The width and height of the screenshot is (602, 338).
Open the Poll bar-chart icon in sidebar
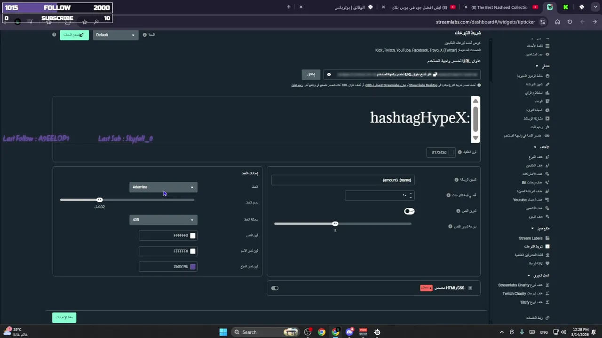tap(547, 93)
